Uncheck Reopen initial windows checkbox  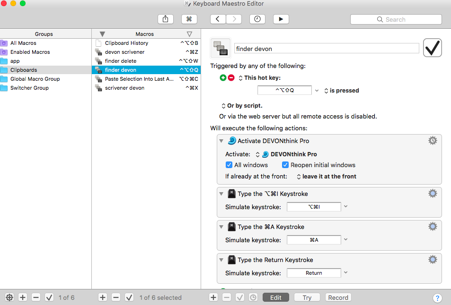285,165
